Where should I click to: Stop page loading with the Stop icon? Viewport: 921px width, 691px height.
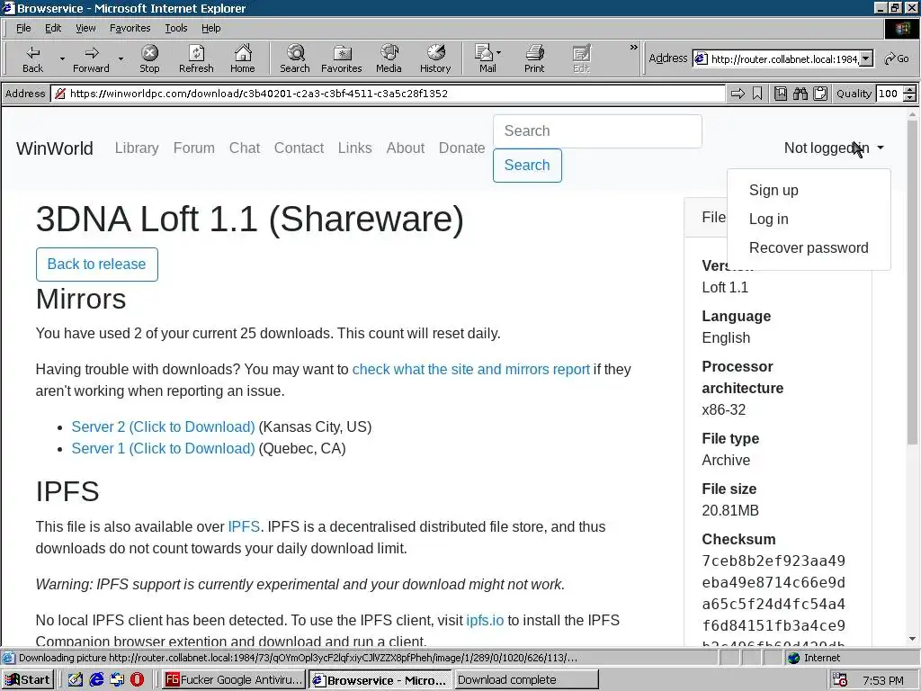tap(149, 58)
